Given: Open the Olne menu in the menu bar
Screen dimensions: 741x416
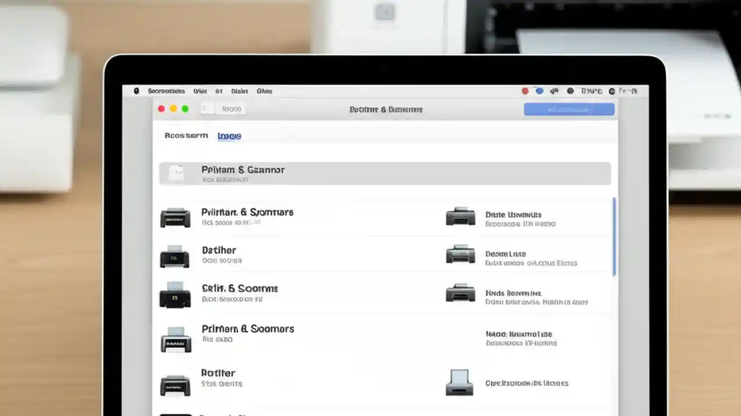Looking at the screenshot, I should pos(265,91).
